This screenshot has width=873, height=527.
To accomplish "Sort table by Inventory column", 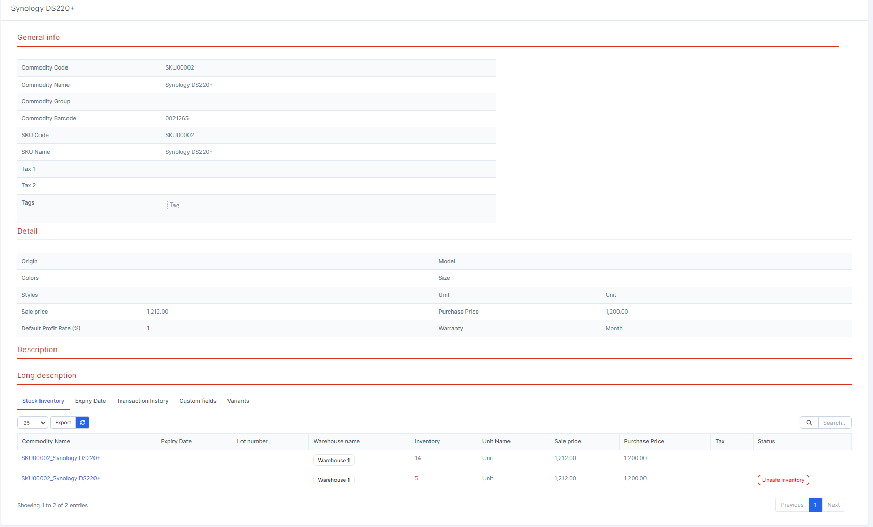I will tap(427, 441).
